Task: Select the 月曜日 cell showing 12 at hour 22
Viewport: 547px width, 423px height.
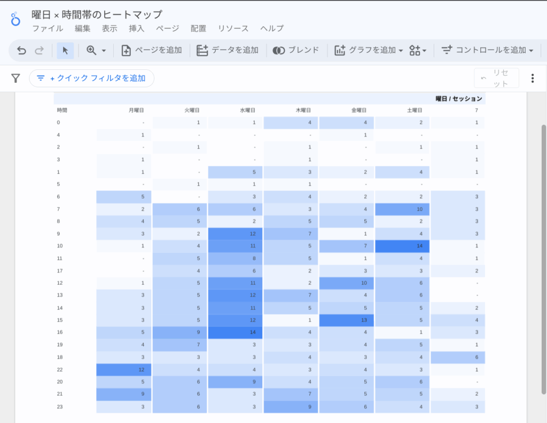Action: 124,370
